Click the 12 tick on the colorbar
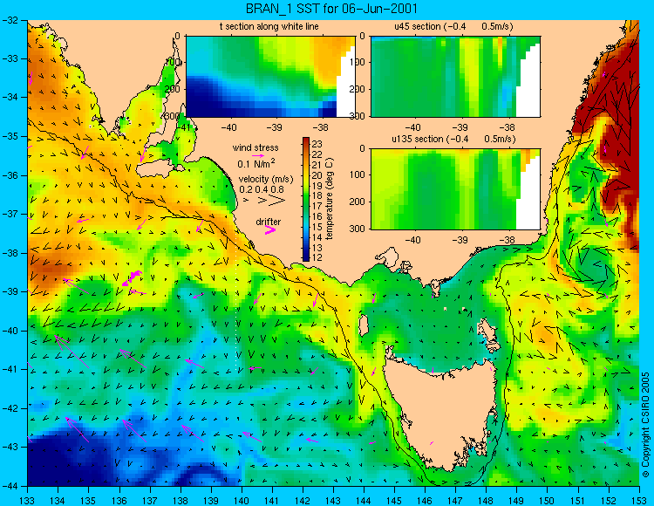654x506 pixels. click(317, 257)
